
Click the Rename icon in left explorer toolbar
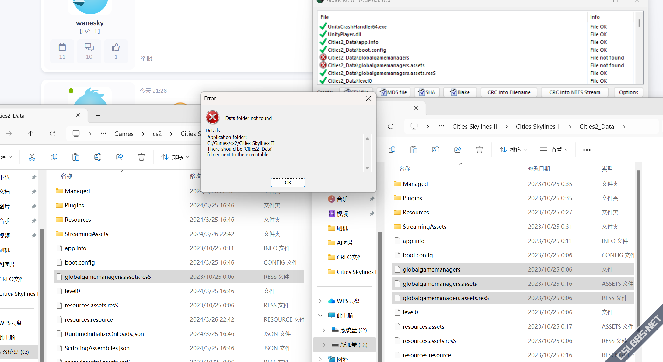[98, 157]
